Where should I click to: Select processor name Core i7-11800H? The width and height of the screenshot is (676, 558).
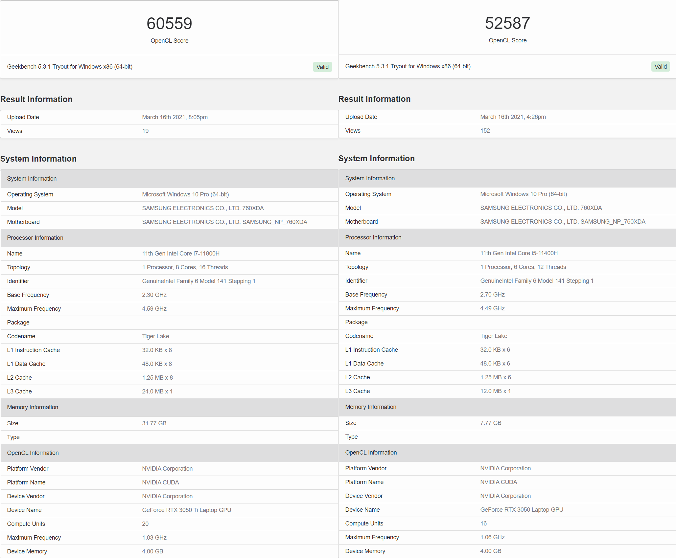(x=181, y=254)
